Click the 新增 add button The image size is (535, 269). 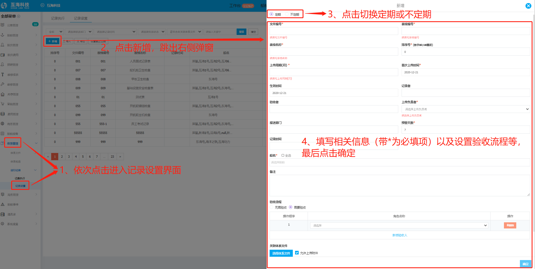coord(53,41)
